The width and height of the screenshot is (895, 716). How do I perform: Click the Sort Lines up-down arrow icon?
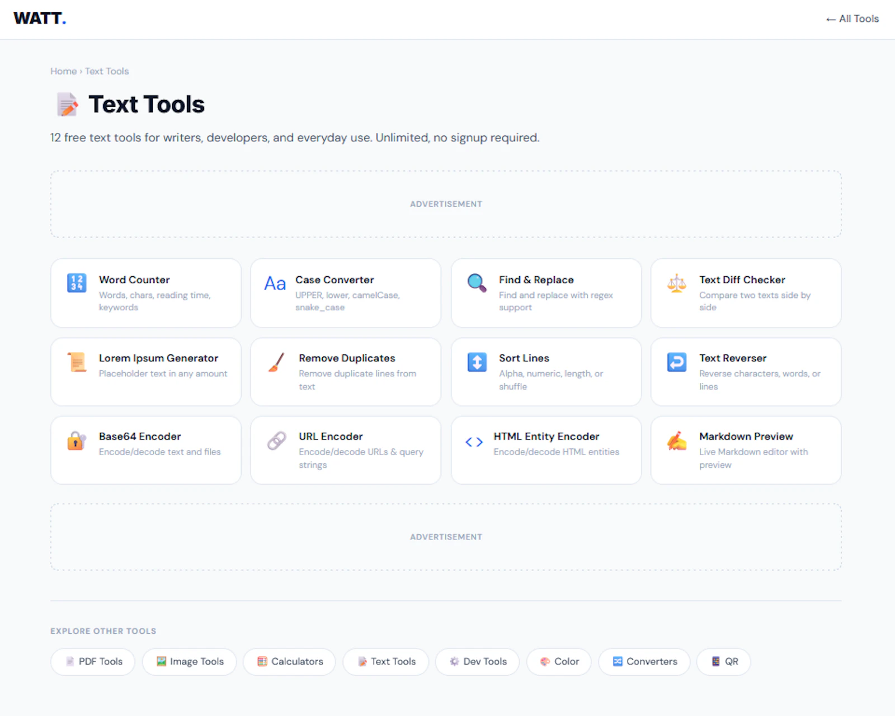pos(477,362)
